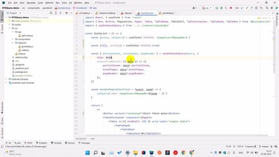The width and height of the screenshot is (279, 157).
Task: Click Select Opened File target icon in Project panel
Action: [x=51, y=13]
